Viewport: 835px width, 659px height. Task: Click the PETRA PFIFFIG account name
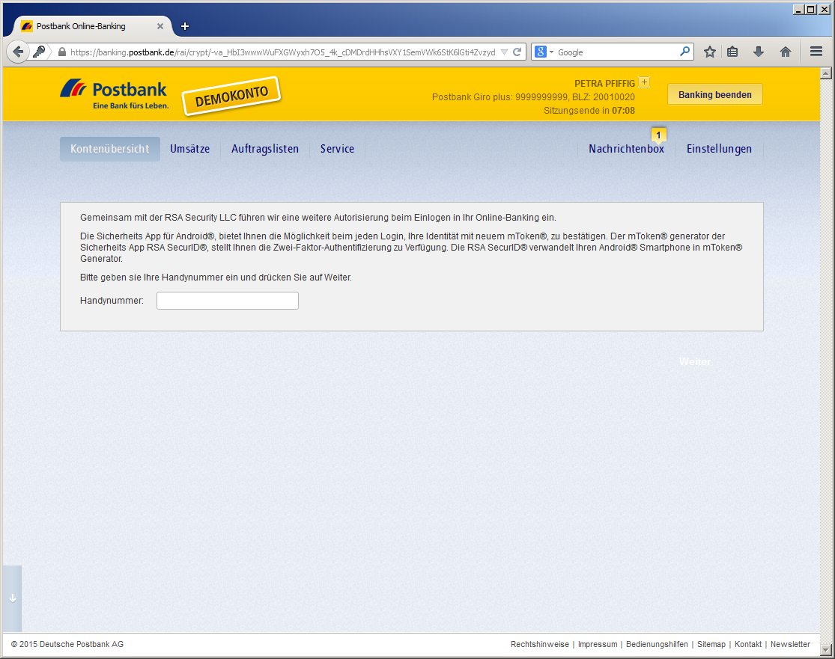[x=604, y=84]
